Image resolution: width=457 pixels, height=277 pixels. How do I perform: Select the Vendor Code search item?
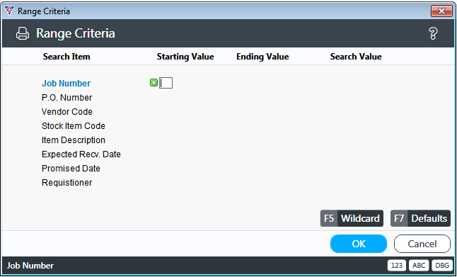coord(67,112)
